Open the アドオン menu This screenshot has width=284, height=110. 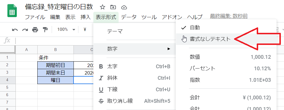(172, 17)
